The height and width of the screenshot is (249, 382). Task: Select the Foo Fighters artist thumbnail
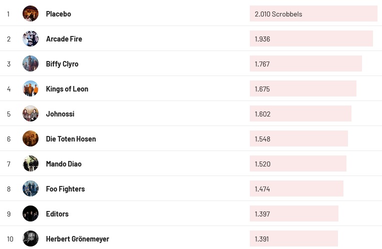coord(31,188)
